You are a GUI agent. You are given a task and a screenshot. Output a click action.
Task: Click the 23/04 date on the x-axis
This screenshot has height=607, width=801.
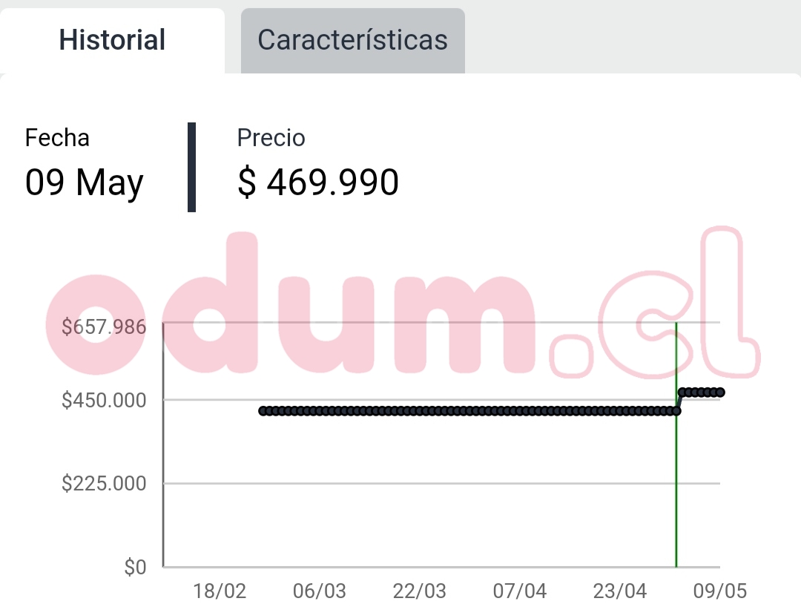[x=621, y=591]
